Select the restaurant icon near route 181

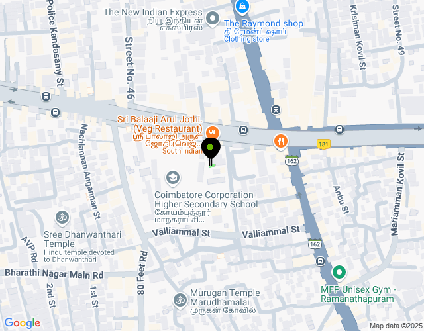[x=281, y=141]
